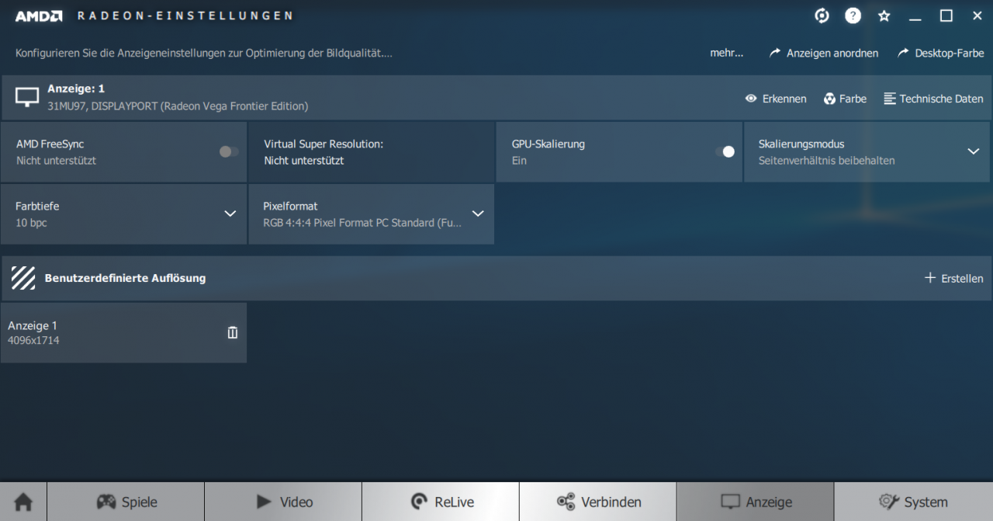993x521 pixels.
Task: Switch to the Spiele tab
Action: 126,502
